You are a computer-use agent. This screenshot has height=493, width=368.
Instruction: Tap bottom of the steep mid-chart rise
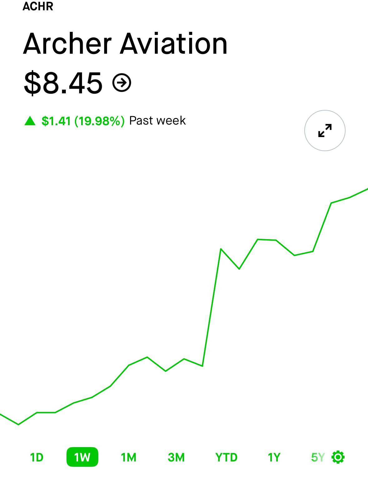coord(203,366)
